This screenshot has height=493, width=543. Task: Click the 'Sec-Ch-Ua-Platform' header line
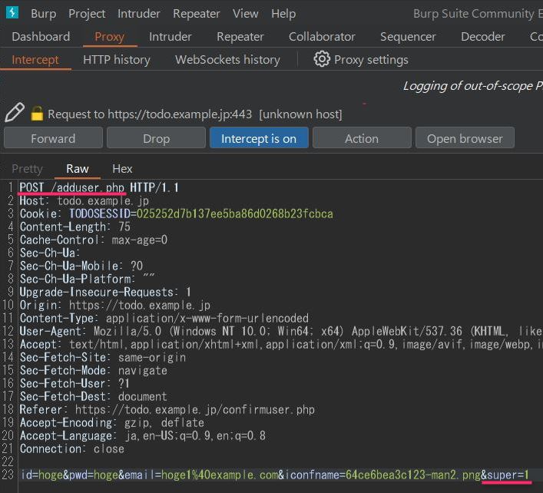(x=87, y=279)
